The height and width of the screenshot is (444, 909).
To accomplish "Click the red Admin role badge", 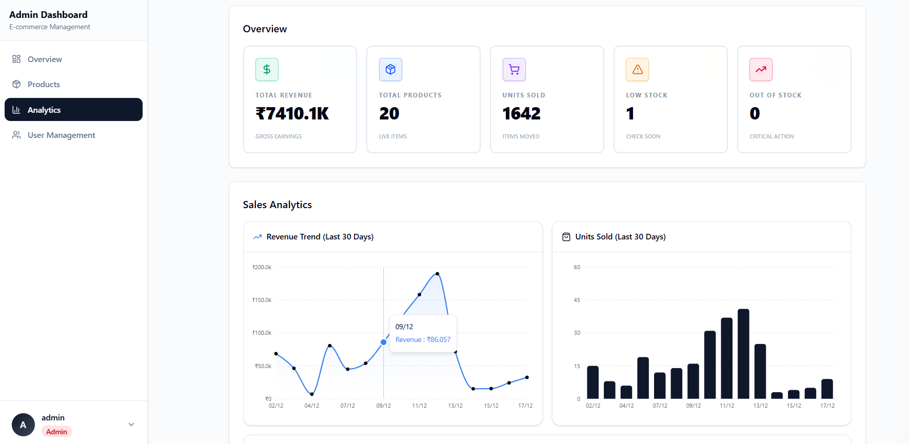I will 56,432.
